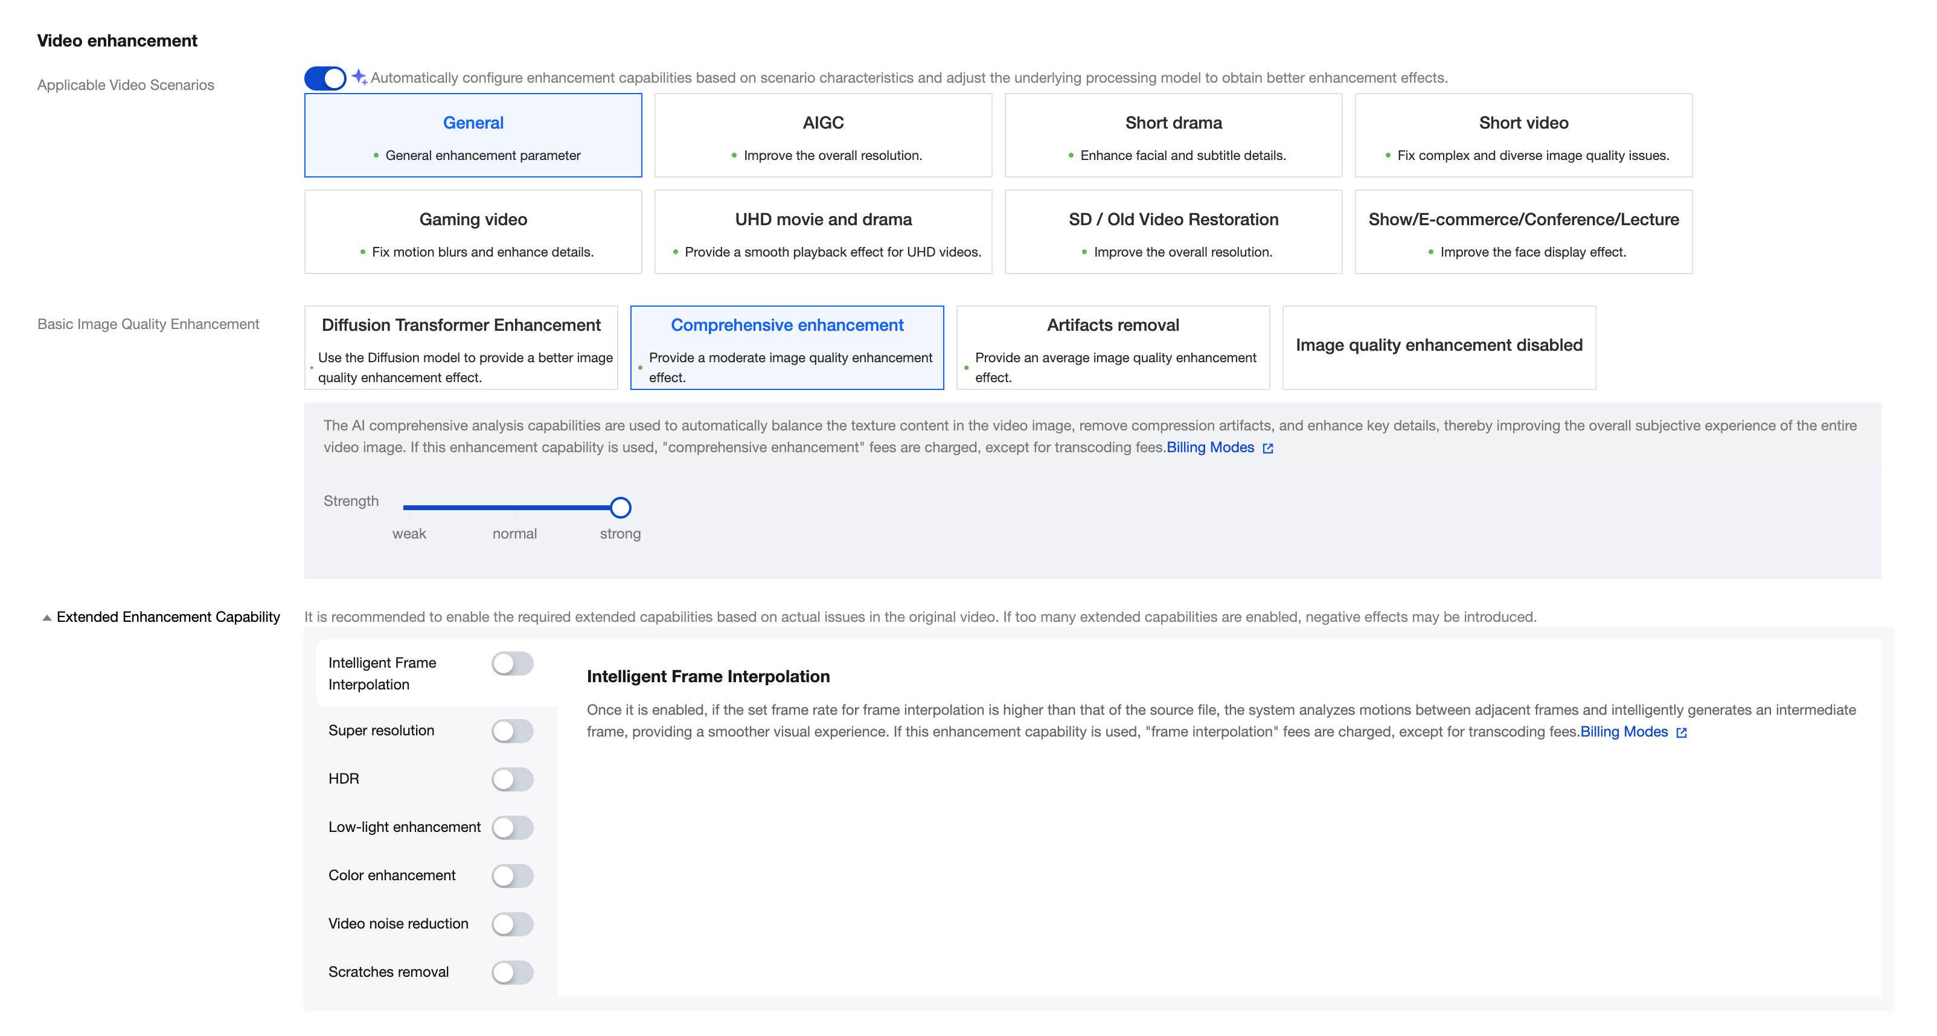This screenshot has width=1937, height=1036.
Task: Pick Diffusion Transformer Enhancement option
Action: 461,347
